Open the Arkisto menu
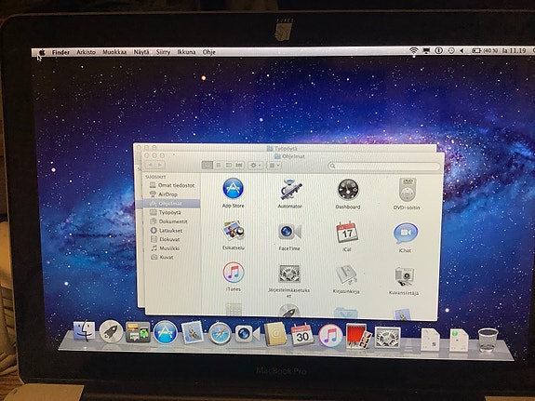Screen dimensions: 535x401 tap(86, 52)
